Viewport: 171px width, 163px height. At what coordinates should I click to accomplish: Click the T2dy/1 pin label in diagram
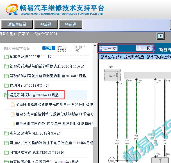(x=159, y=82)
